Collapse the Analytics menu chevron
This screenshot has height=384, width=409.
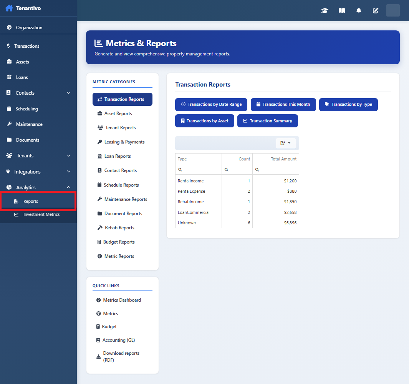[x=69, y=187]
